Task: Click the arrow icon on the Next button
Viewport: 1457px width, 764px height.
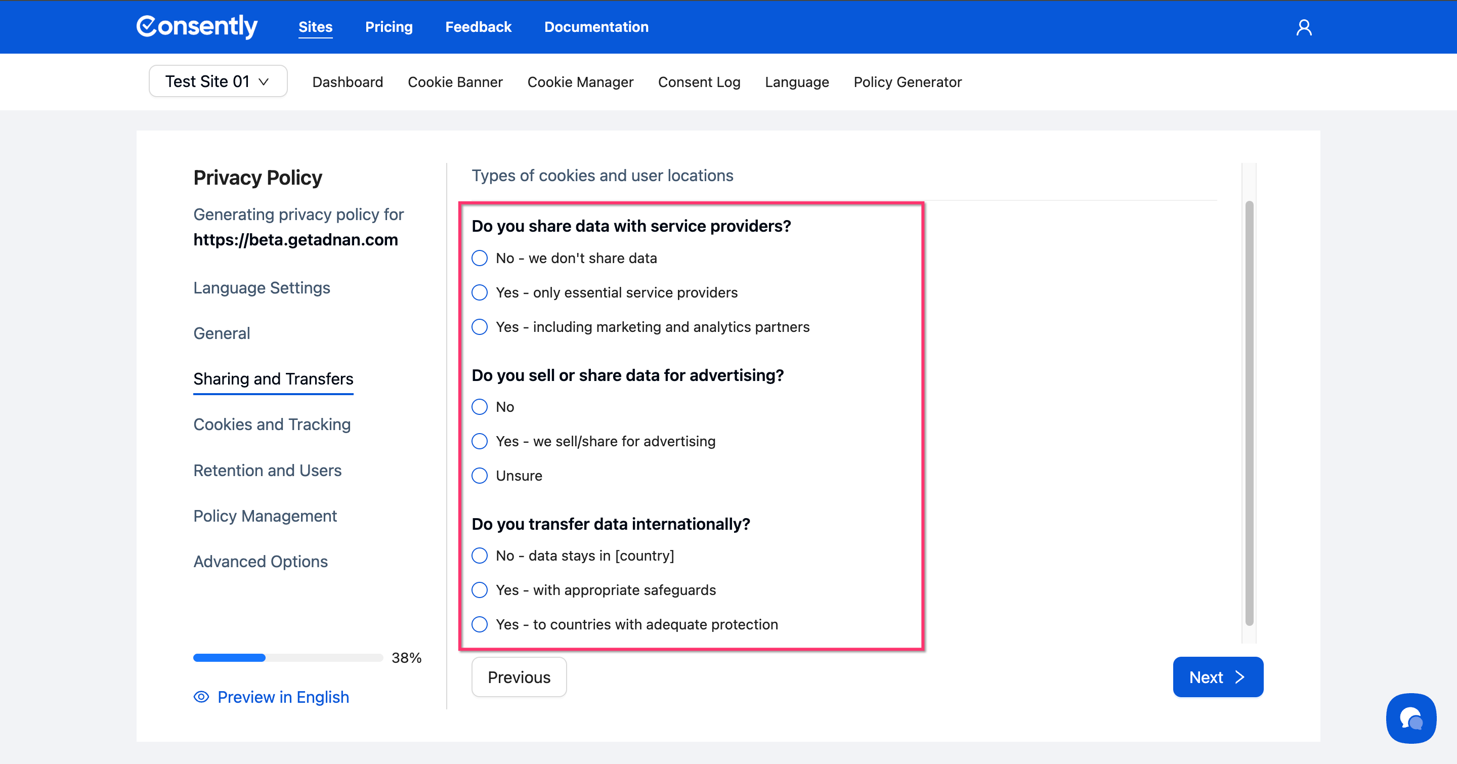Action: coord(1240,677)
